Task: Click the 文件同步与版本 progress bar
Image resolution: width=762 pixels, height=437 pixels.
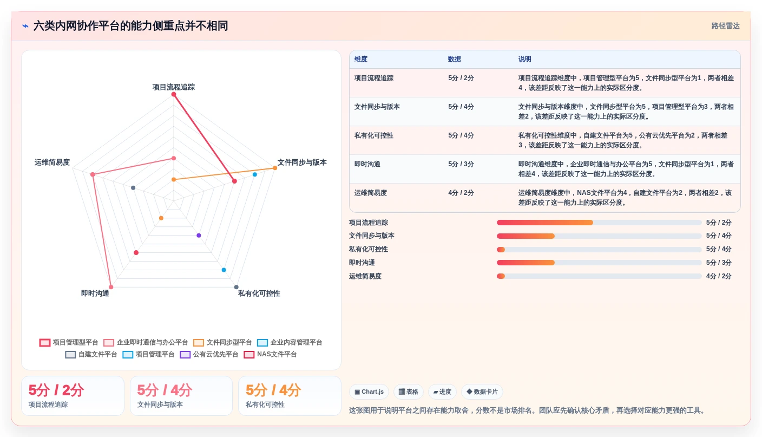Action: coord(599,236)
